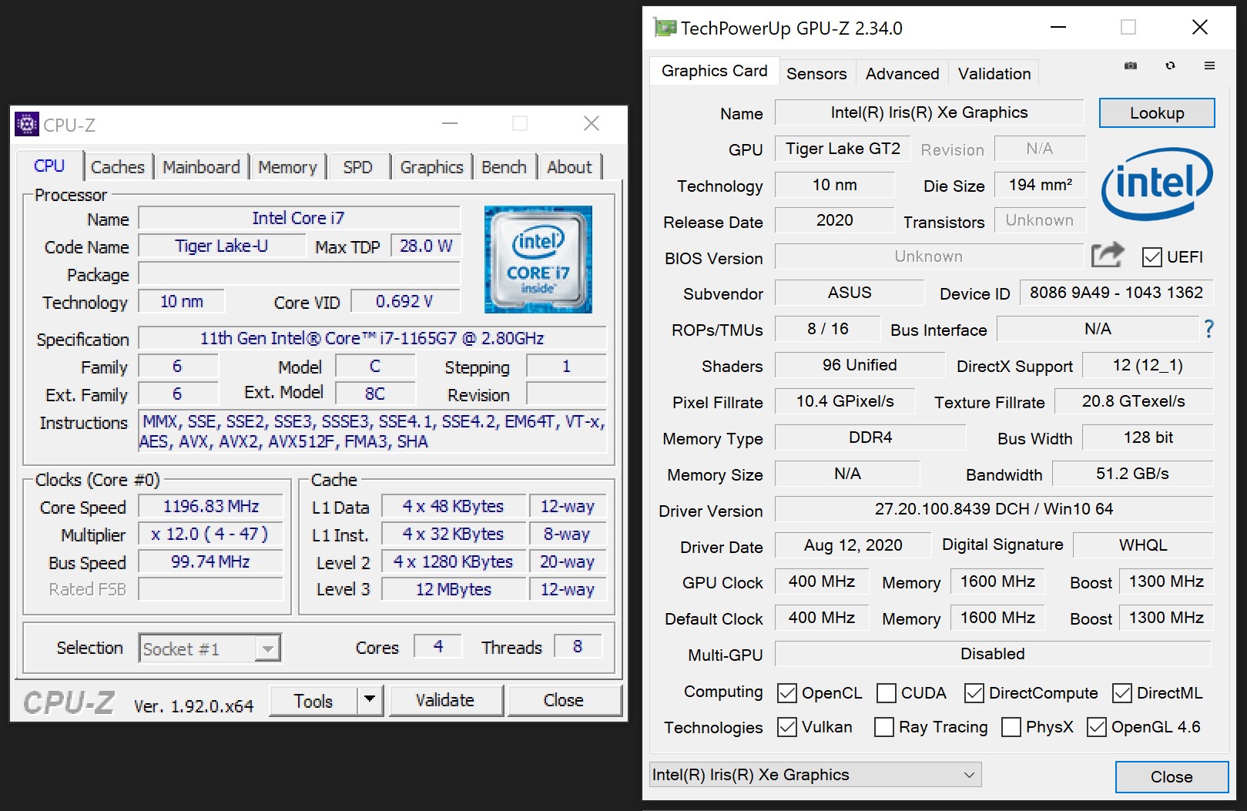Toggle the Ray Tracing checkbox
This screenshot has height=811, width=1247.
pos(884,727)
